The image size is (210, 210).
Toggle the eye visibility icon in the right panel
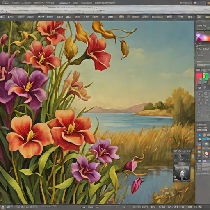coord(199,49)
